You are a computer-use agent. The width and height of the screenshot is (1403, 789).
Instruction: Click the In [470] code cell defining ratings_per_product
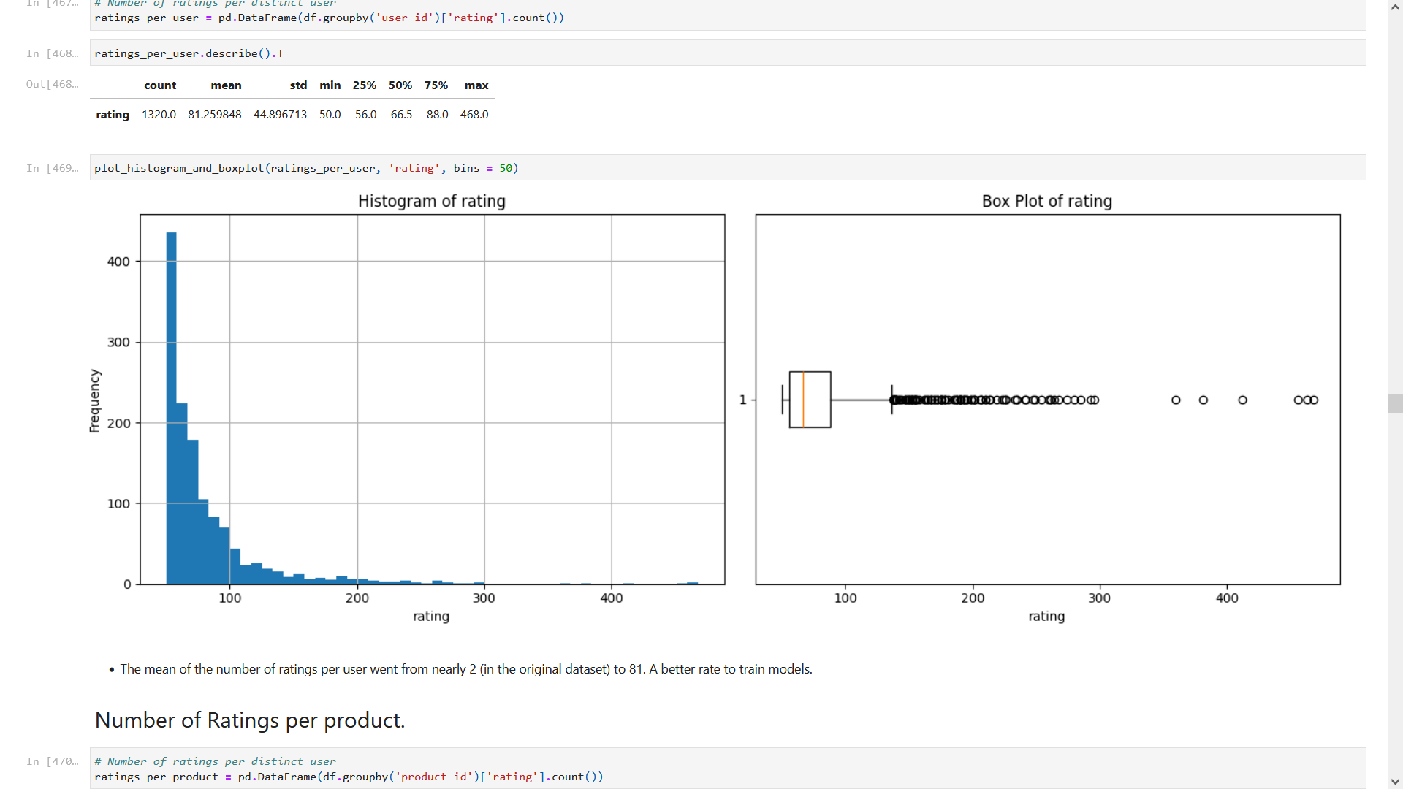pyautogui.click(x=349, y=769)
